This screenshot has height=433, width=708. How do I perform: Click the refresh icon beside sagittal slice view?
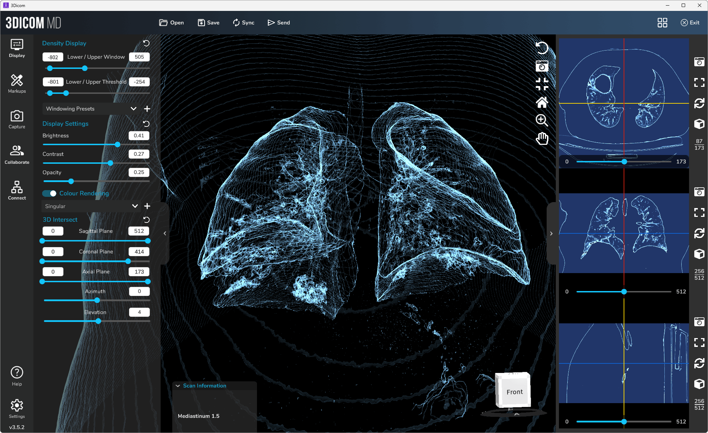[x=699, y=363]
